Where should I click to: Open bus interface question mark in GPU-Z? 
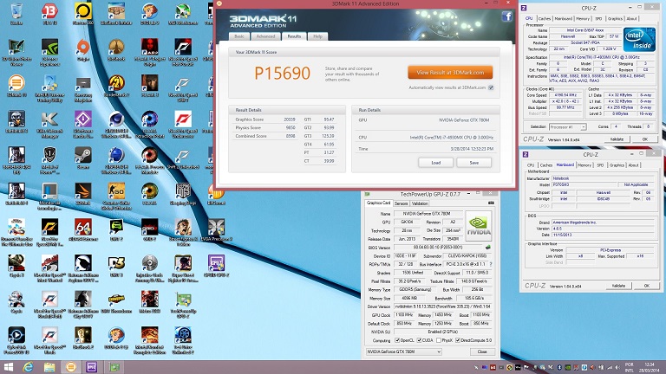491,264
